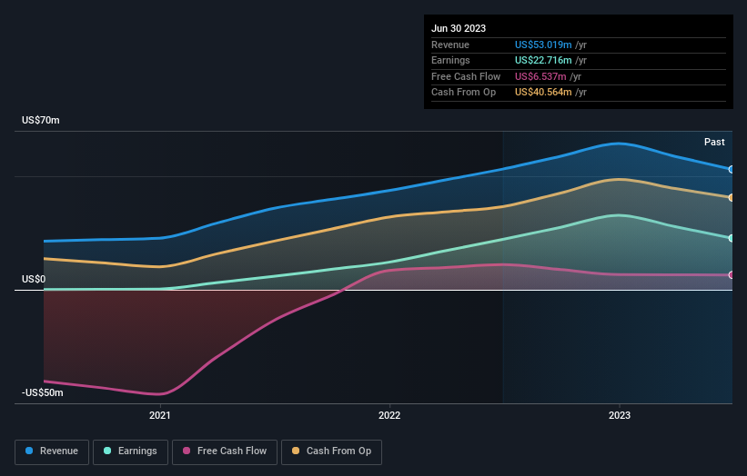The width and height of the screenshot is (747, 476).
Task: Toggle the Revenue legend button
Action: point(52,451)
